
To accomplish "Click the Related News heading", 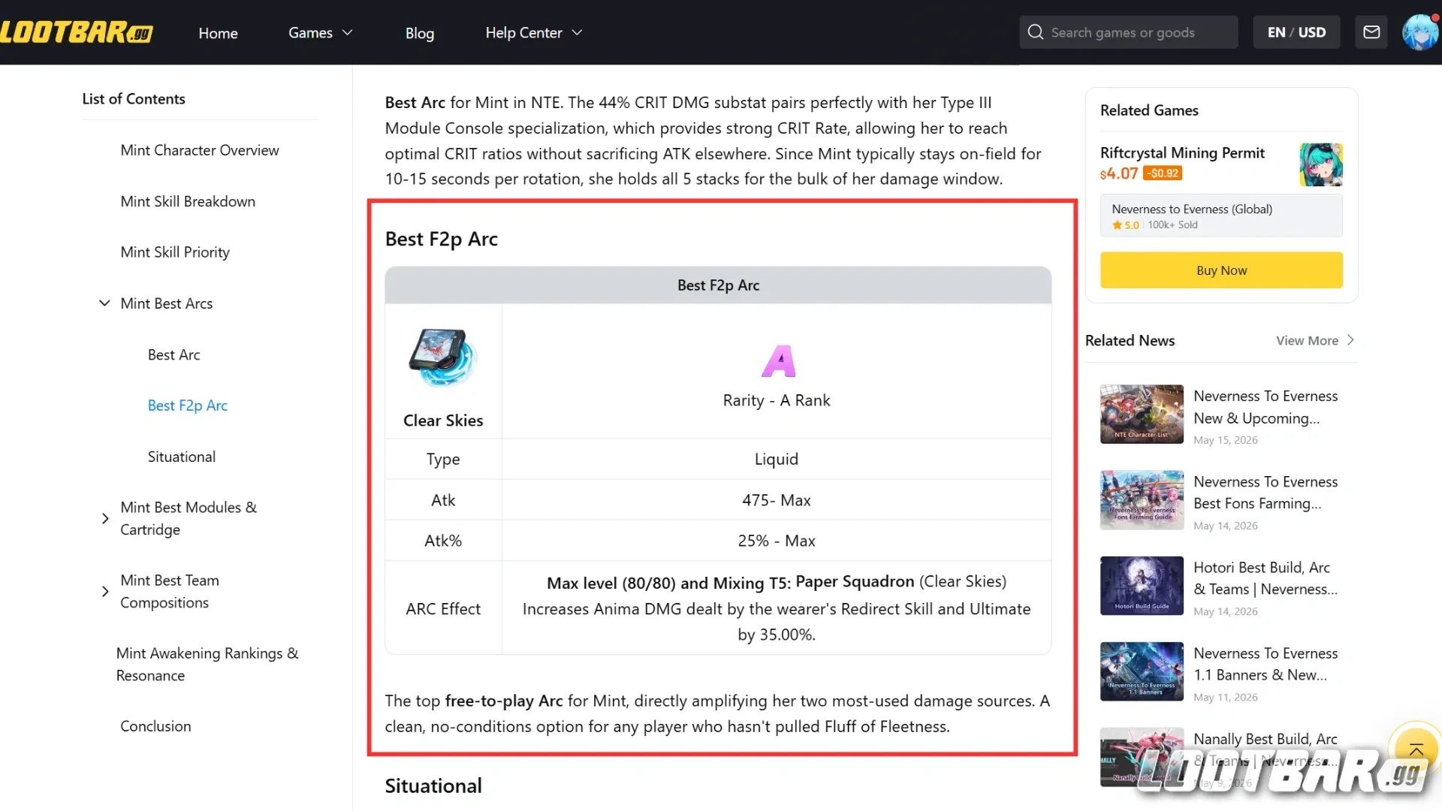I will point(1130,340).
